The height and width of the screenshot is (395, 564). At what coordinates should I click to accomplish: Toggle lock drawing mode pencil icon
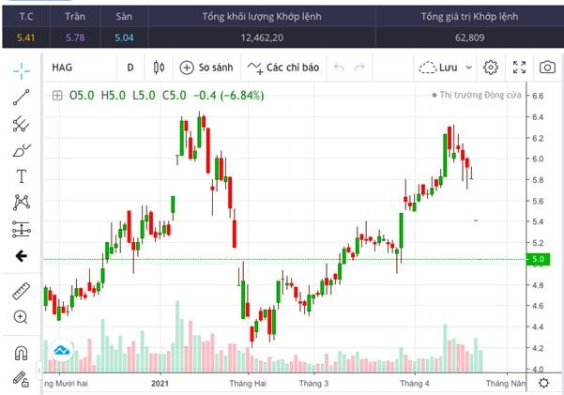[x=21, y=379]
